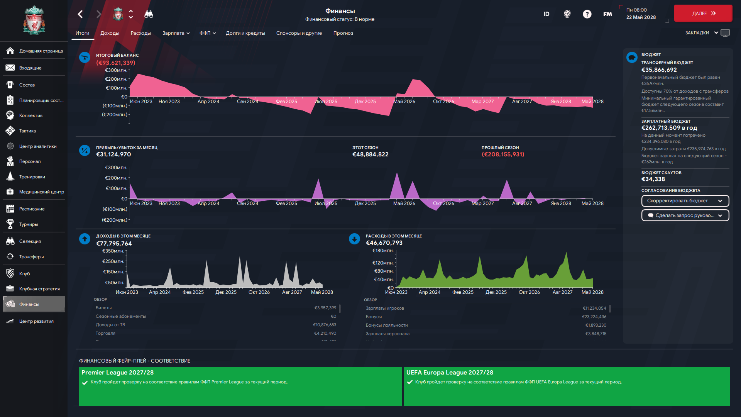The image size is (741, 417).
Task: Go back with the left arrow
Action: tap(80, 14)
